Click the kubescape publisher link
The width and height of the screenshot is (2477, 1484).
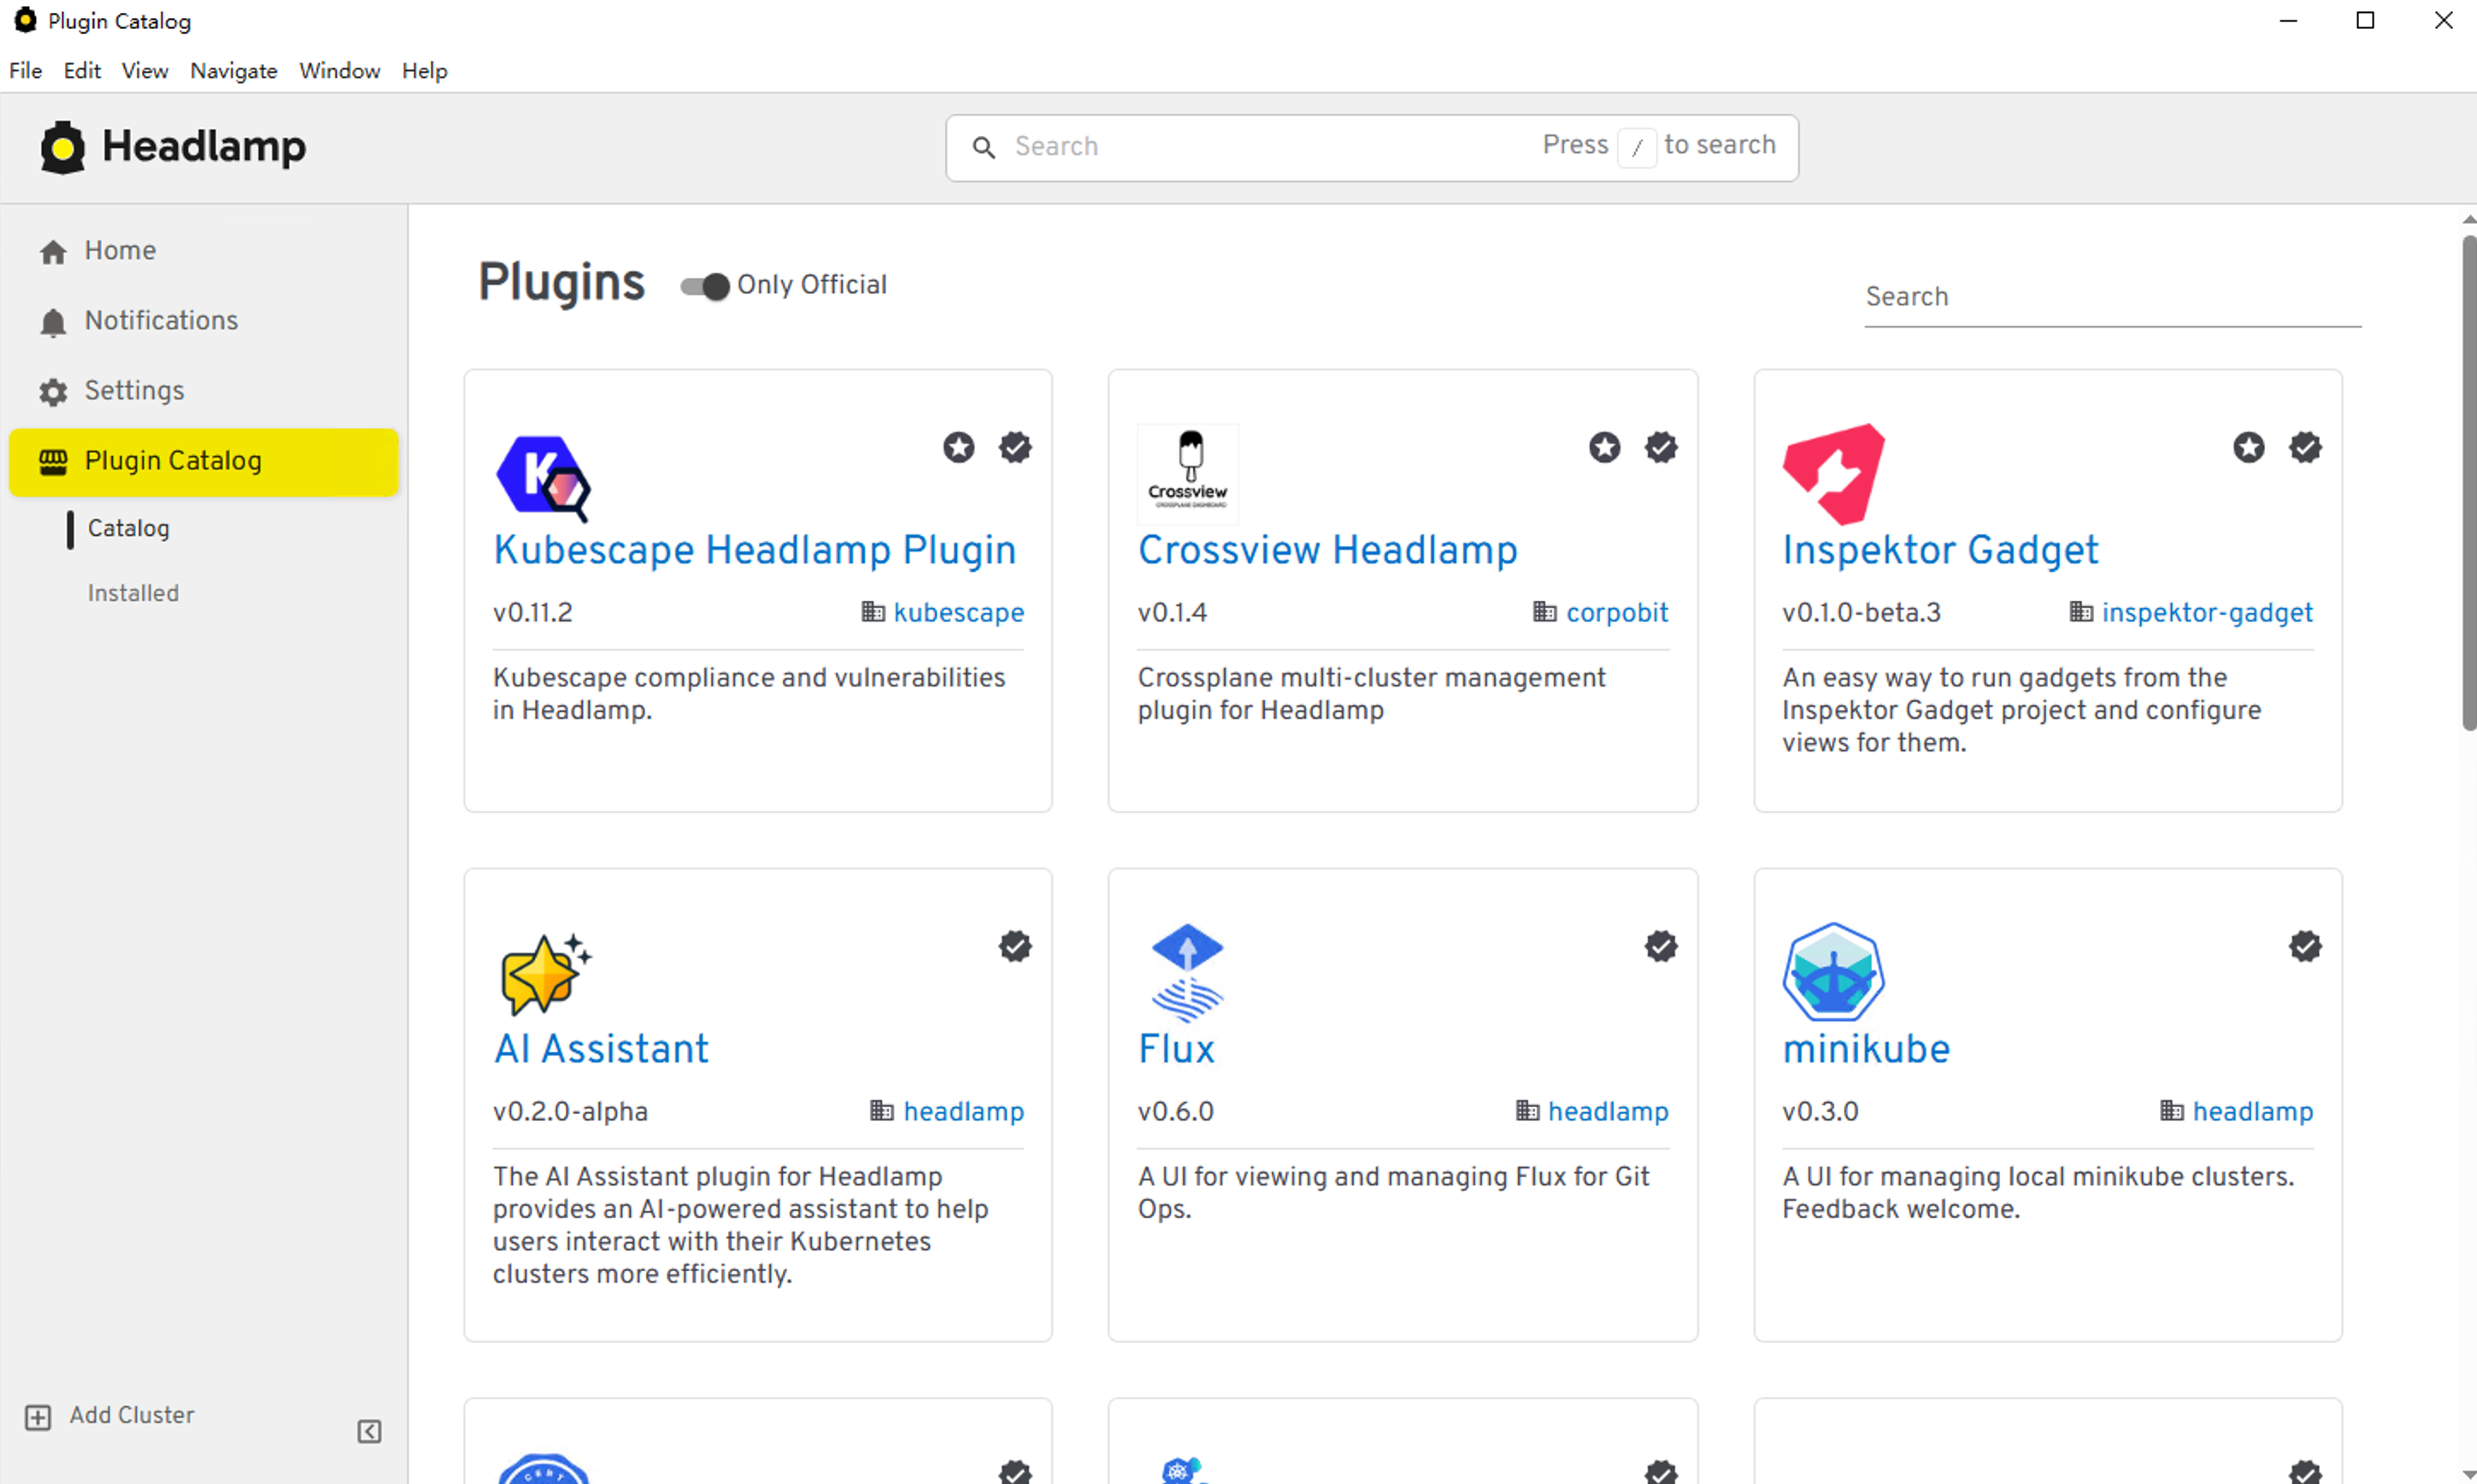click(x=959, y=612)
